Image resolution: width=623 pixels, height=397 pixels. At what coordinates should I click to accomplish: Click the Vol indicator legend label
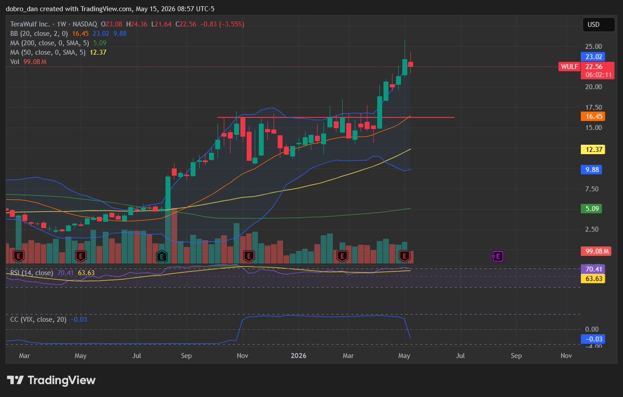(15, 62)
